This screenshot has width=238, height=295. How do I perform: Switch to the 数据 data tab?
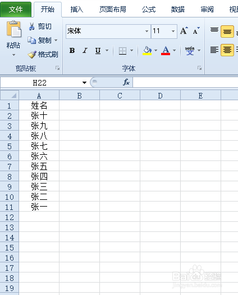point(178,9)
